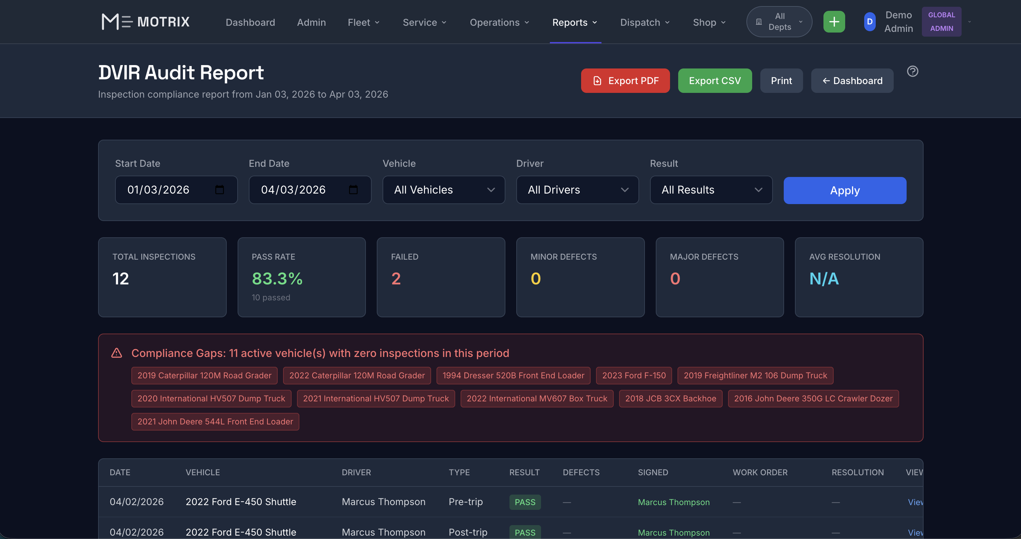Click the Start Date input field

click(x=166, y=190)
